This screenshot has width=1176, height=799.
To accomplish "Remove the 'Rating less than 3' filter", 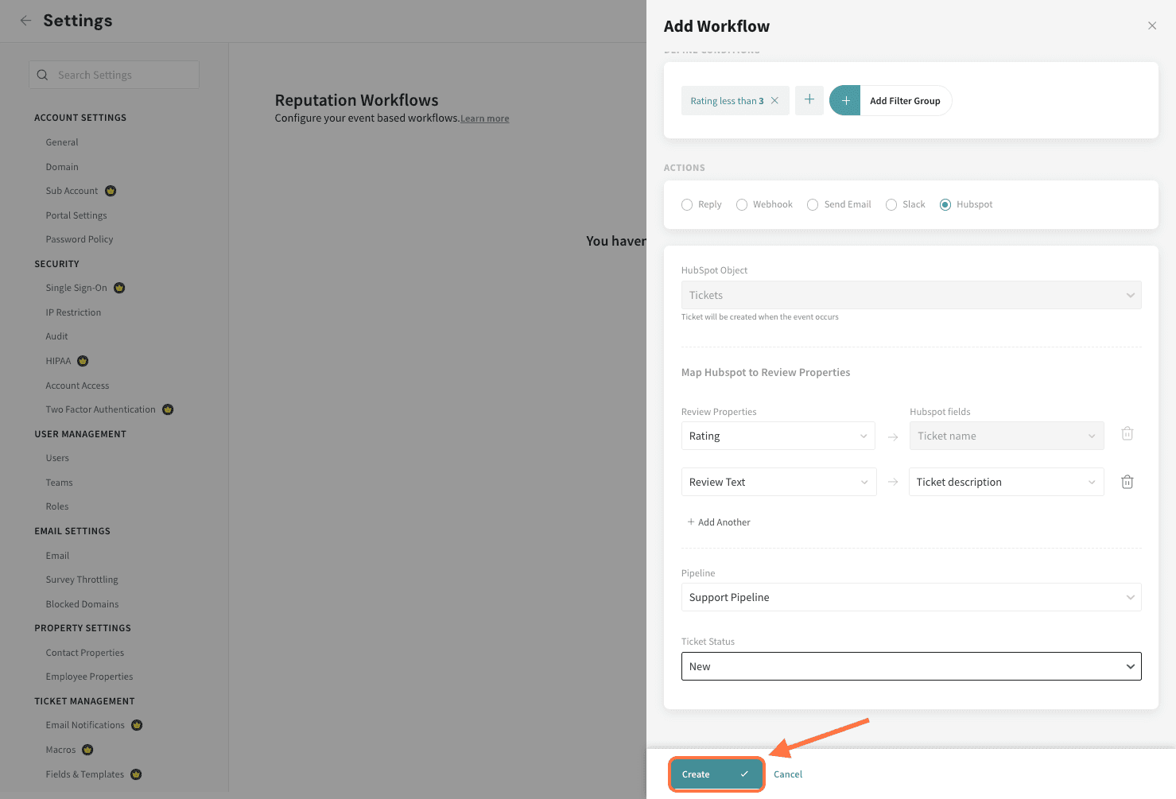I will (775, 101).
